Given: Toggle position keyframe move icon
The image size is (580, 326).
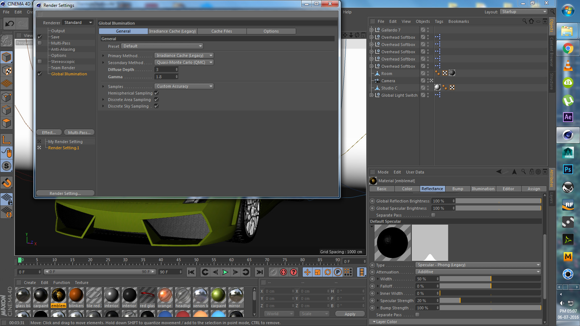Looking at the screenshot, I should (x=307, y=272).
